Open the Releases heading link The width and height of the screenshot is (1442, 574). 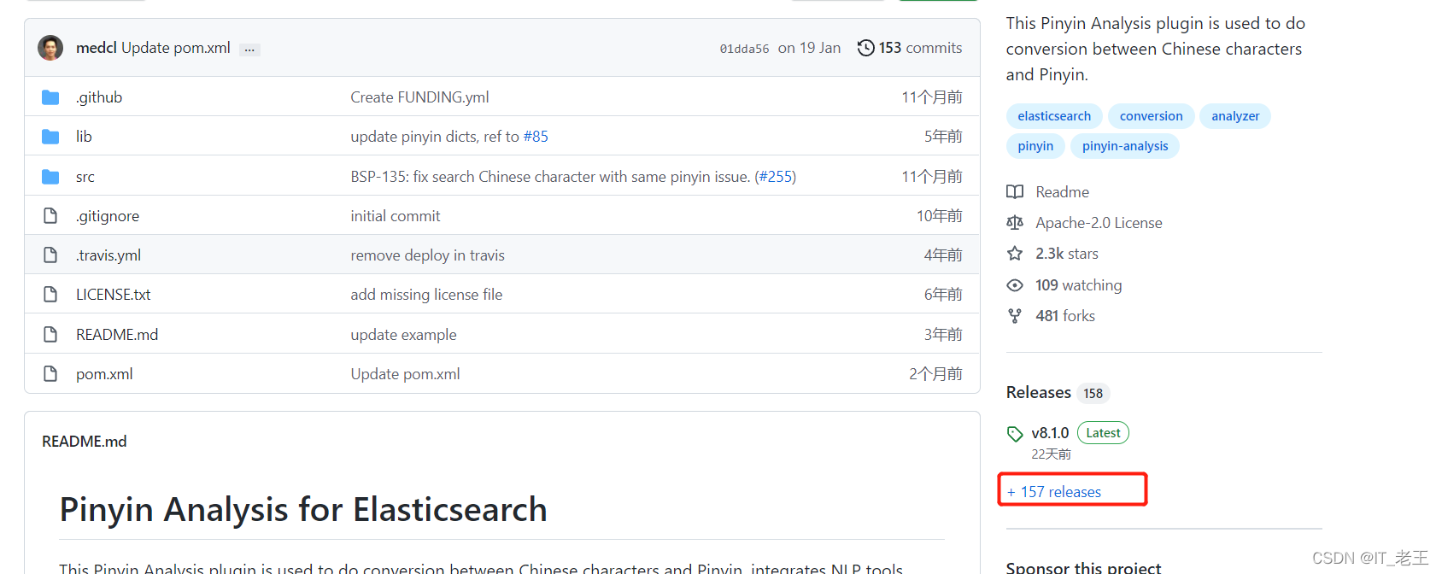pyautogui.click(x=1038, y=393)
